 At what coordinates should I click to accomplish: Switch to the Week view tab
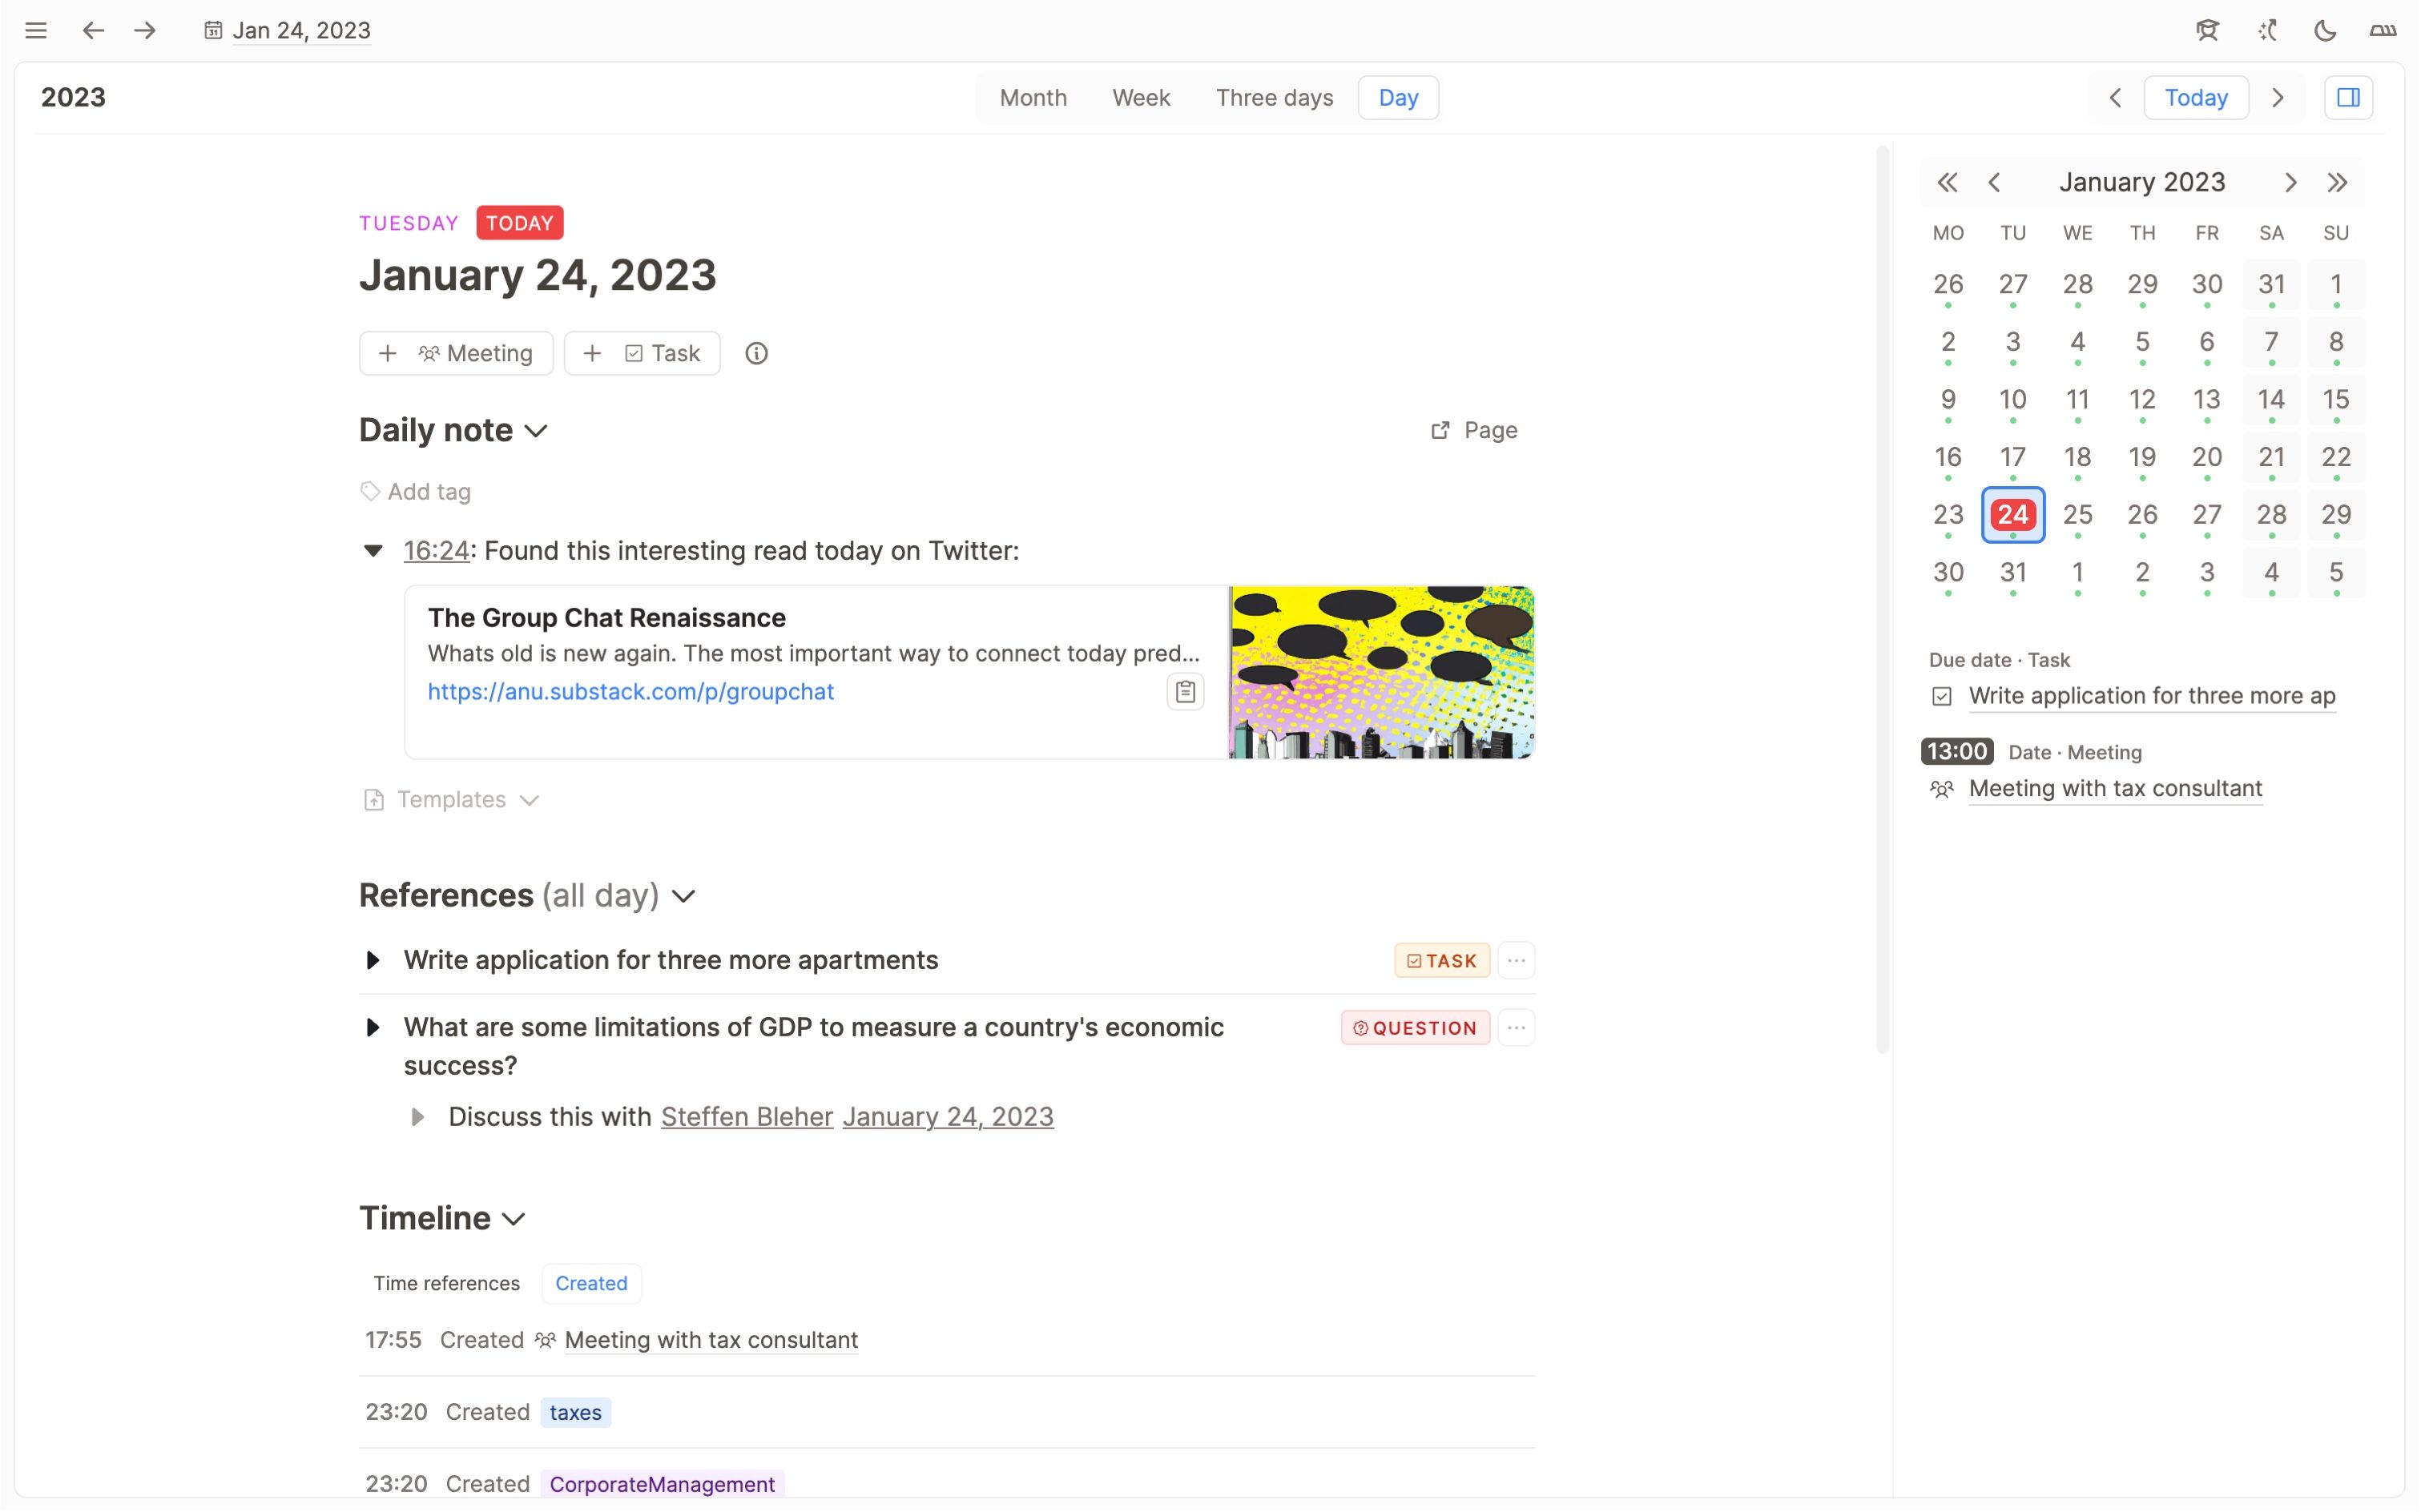point(1141,97)
